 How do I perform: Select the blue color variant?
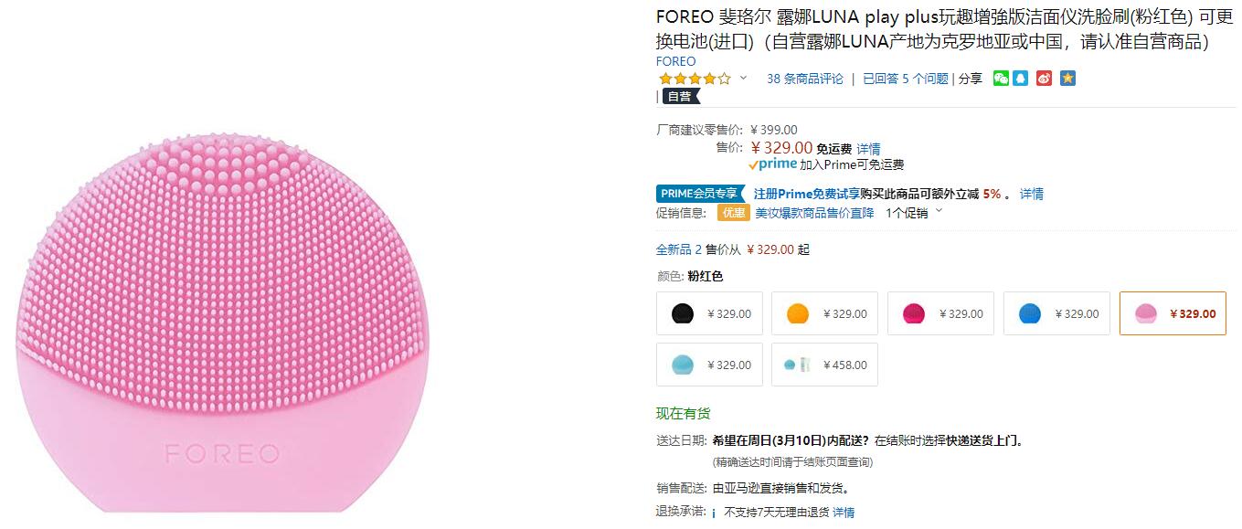click(1056, 313)
